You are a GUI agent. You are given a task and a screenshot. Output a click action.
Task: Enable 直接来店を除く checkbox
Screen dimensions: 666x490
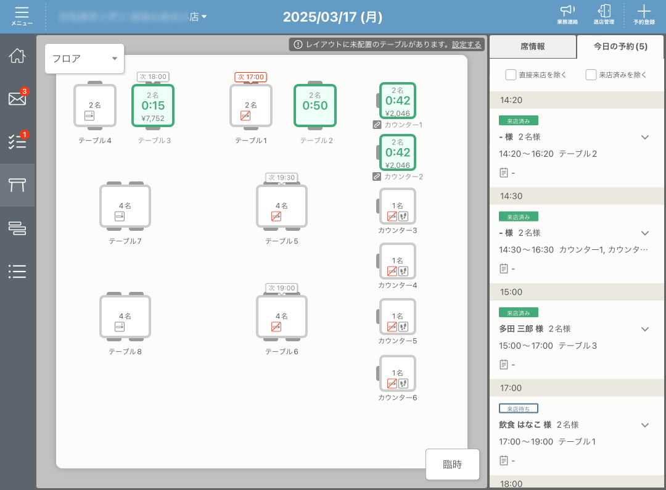(511, 75)
